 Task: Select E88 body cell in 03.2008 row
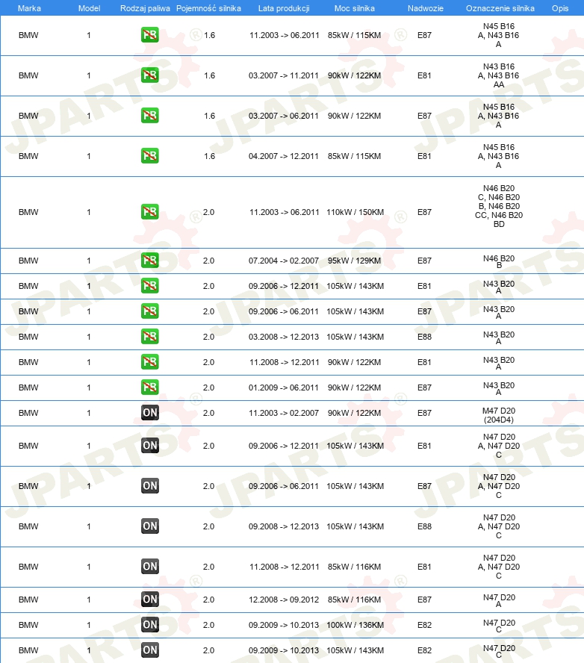click(424, 337)
